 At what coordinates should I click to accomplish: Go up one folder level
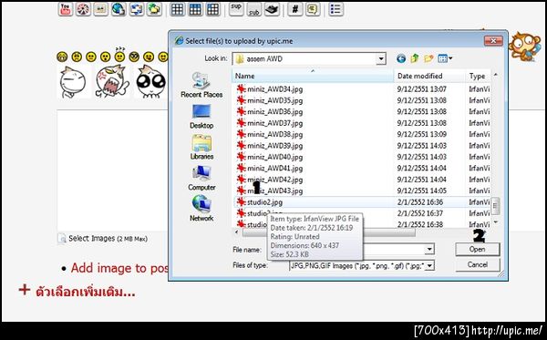click(415, 58)
